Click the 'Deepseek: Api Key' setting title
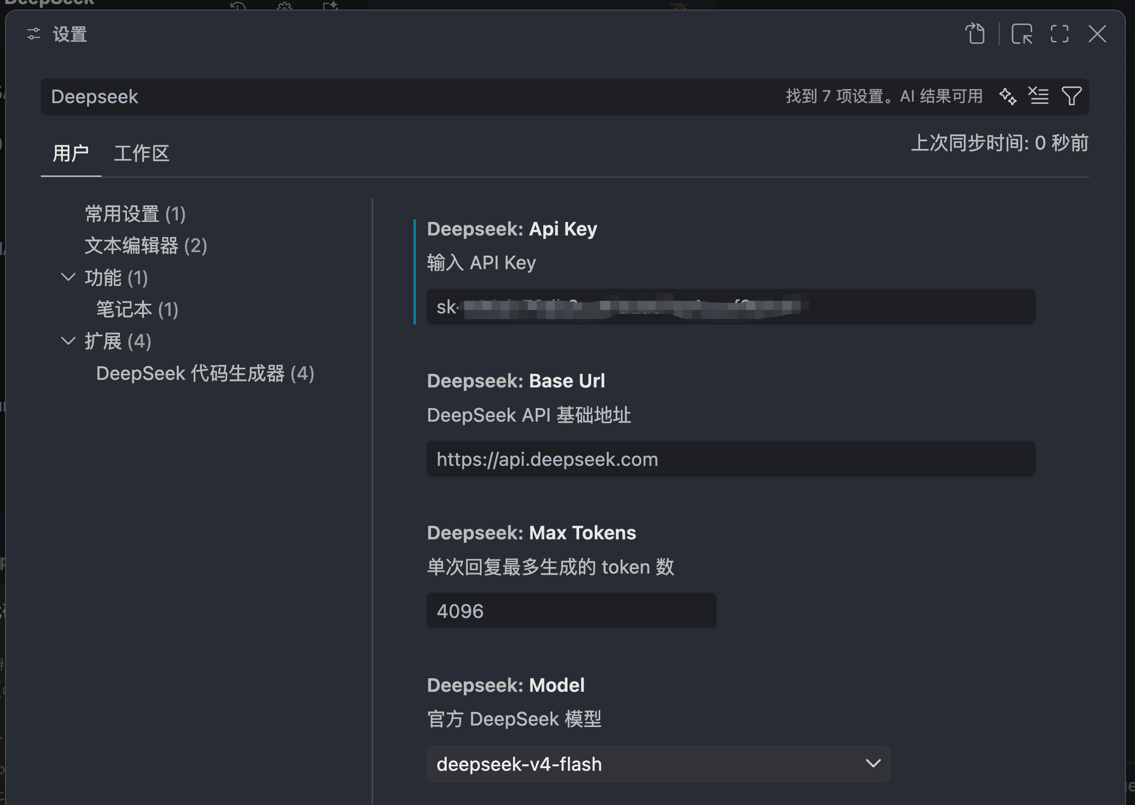Image resolution: width=1135 pixels, height=805 pixels. [512, 229]
